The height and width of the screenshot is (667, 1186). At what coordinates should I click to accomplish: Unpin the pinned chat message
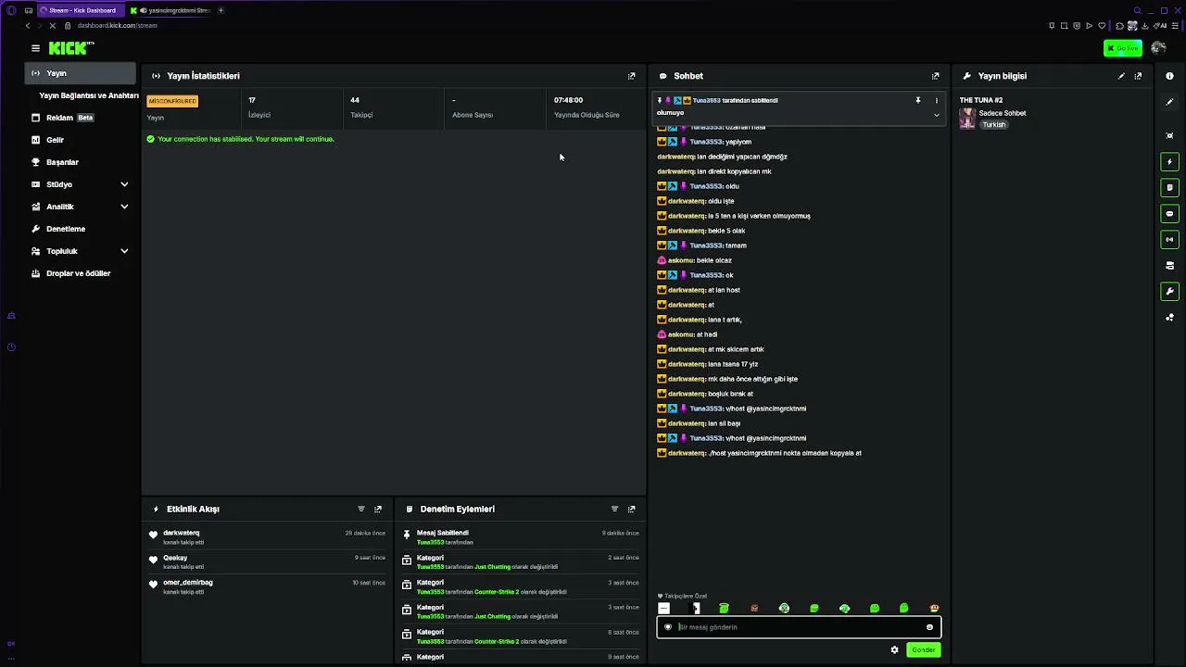tap(918, 100)
